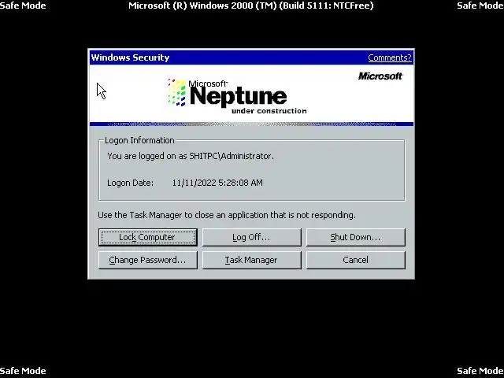Click the bottom-right Safe Mode label
Image resolution: width=504 pixels, height=378 pixels.
pyautogui.click(x=480, y=371)
